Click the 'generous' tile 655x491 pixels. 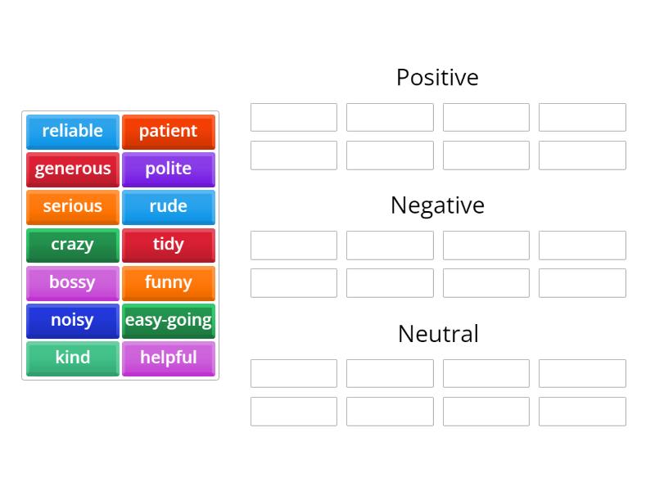pyautogui.click(x=72, y=169)
